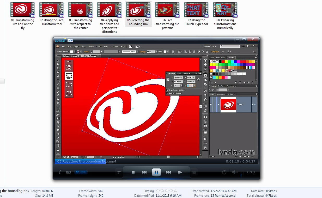Click the frame step button
The width and height of the screenshot is (322, 198).
pyautogui.click(x=180, y=172)
